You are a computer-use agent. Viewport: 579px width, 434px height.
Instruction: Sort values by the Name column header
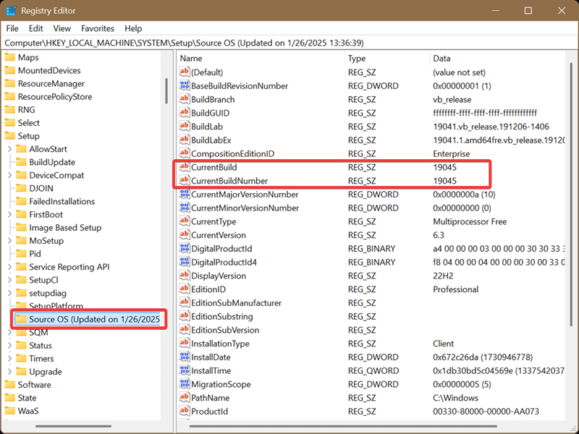pos(261,59)
